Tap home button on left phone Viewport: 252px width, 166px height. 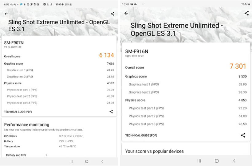point(87,161)
